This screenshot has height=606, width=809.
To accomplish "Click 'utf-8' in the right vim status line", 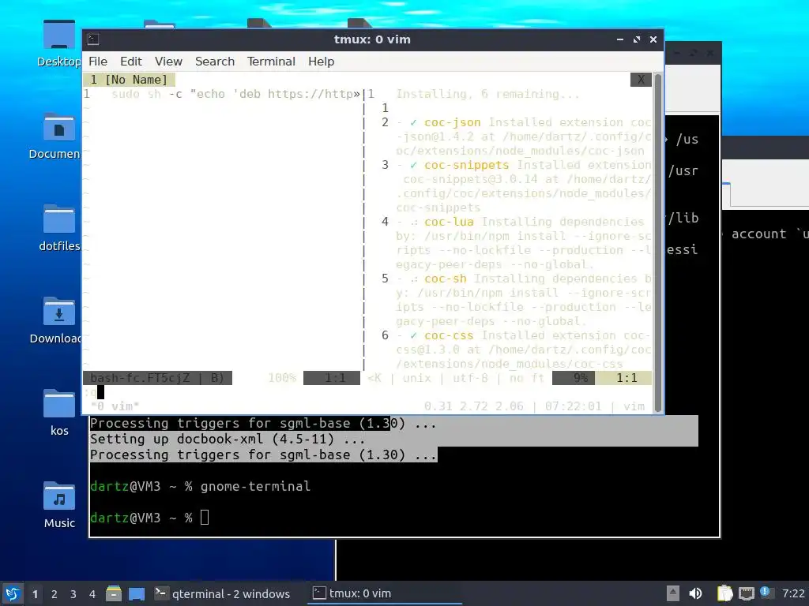I will (470, 378).
